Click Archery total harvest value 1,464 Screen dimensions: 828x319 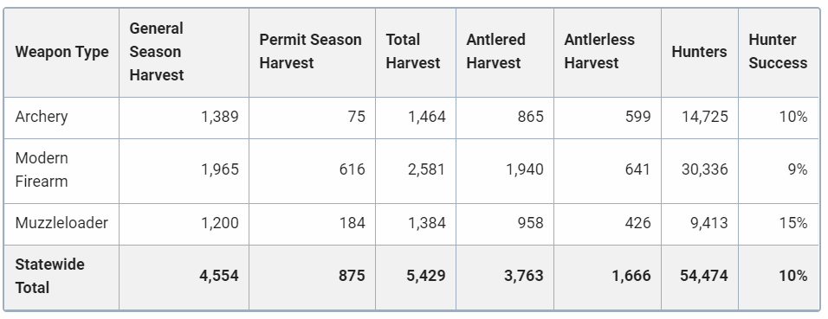(x=427, y=117)
